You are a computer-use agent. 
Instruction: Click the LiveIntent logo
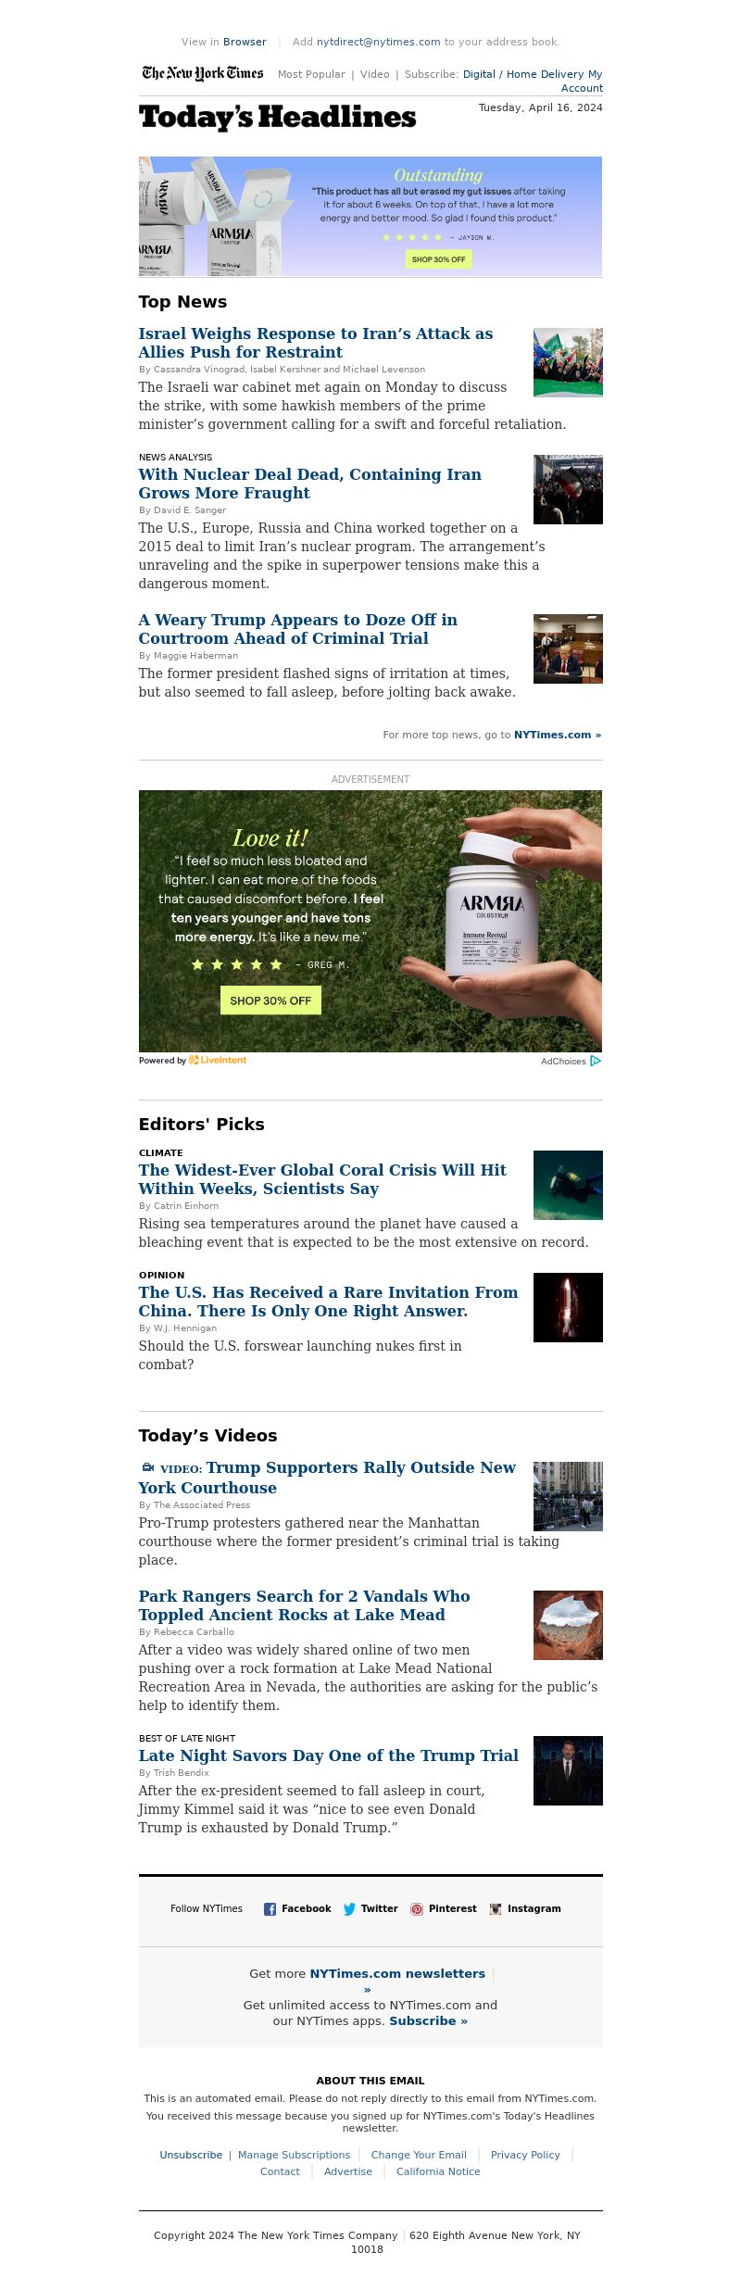tap(218, 1060)
